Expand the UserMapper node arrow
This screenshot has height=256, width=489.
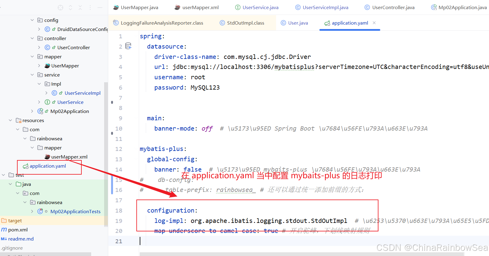(x=39, y=66)
